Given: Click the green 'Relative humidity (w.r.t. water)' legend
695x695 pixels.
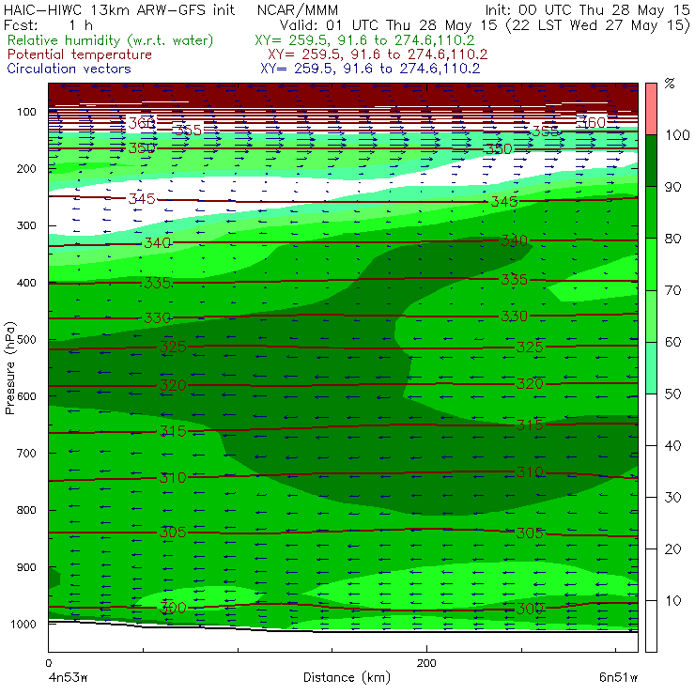Looking at the screenshot, I should tap(111, 40).
